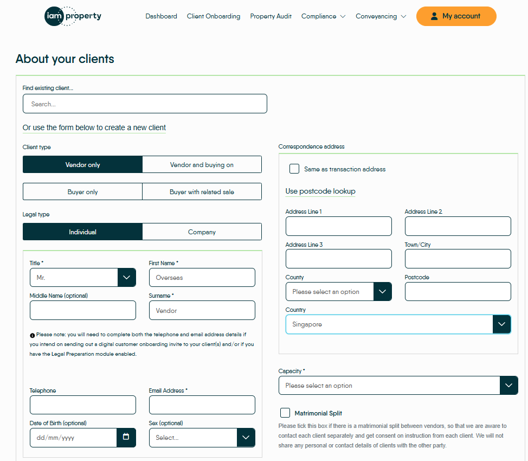Expand the Conveyancing menu chevron
This screenshot has height=461, width=528.
[403, 16]
